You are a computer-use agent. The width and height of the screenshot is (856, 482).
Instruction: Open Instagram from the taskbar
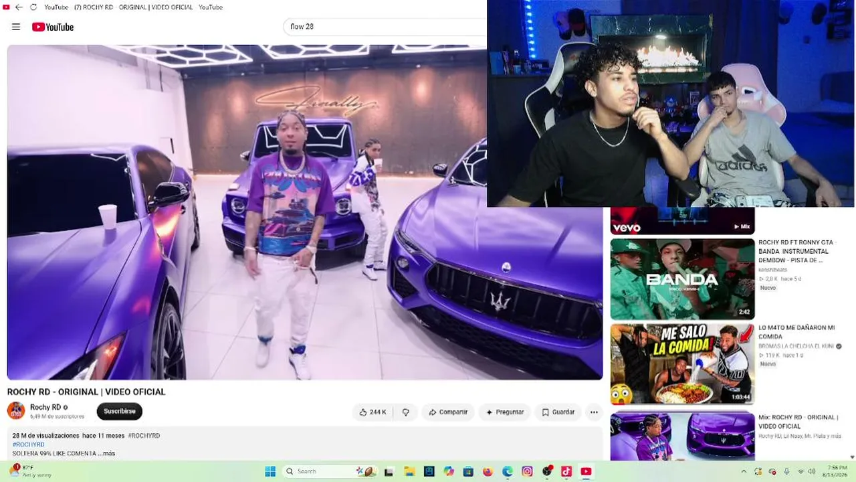point(527,471)
